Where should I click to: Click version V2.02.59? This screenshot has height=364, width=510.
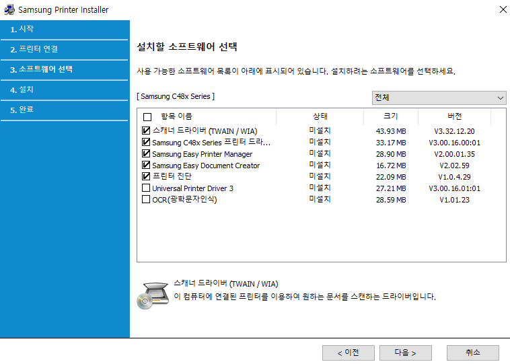(454, 166)
